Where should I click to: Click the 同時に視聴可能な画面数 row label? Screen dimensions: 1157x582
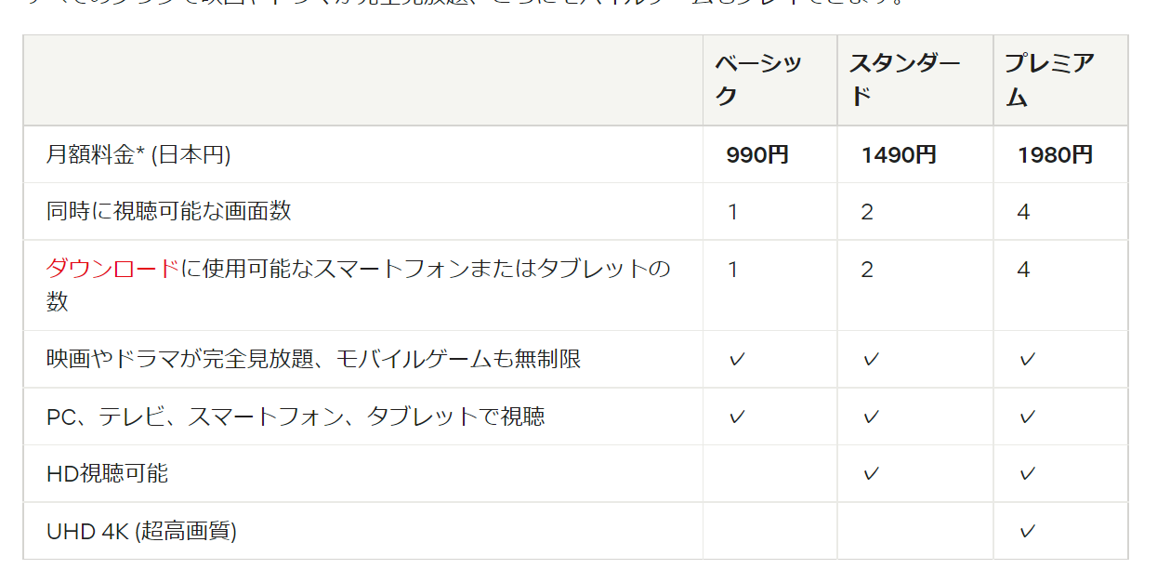168,212
